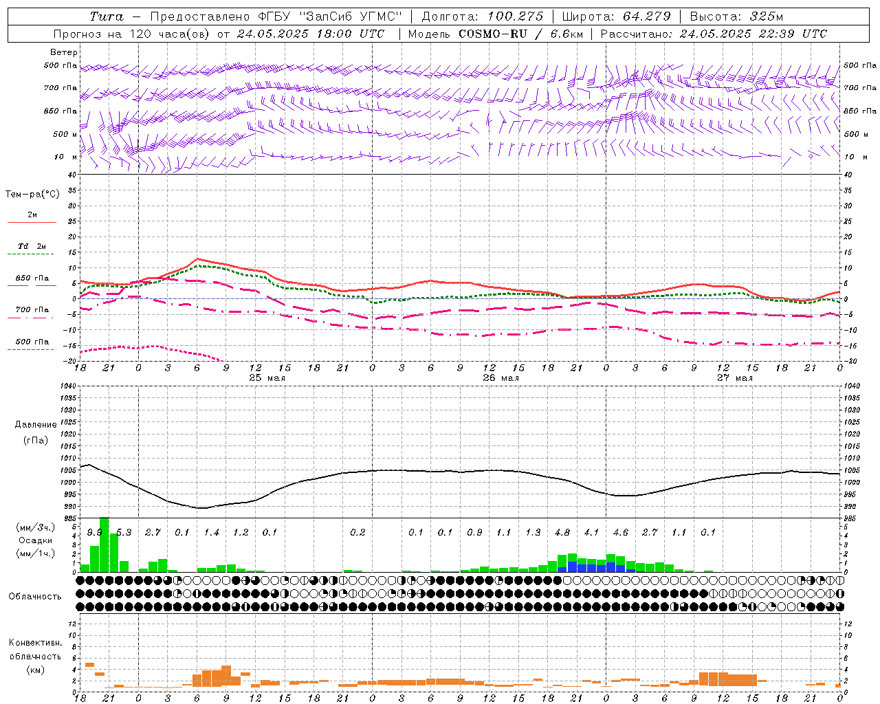Click the 'Осадки' precipitation label
This screenshot has height=704, width=880.
click(34, 540)
